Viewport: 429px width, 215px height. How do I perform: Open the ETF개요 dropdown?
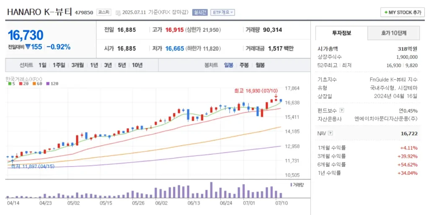click(222, 13)
